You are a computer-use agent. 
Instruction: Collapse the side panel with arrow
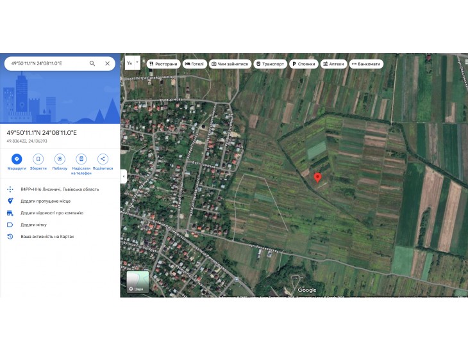click(124, 177)
